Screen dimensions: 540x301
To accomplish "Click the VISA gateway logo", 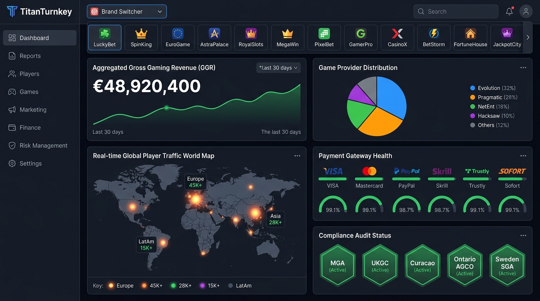I will [x=333, y=171].
